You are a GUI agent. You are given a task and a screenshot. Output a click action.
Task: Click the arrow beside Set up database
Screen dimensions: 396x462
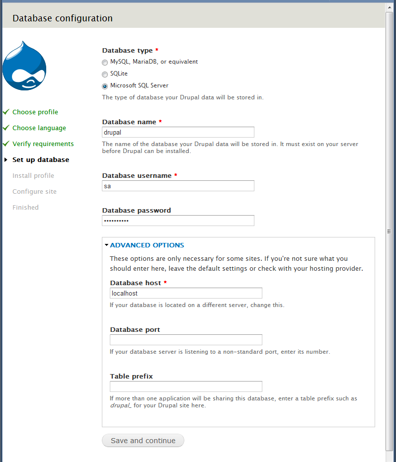click(6, 160)
